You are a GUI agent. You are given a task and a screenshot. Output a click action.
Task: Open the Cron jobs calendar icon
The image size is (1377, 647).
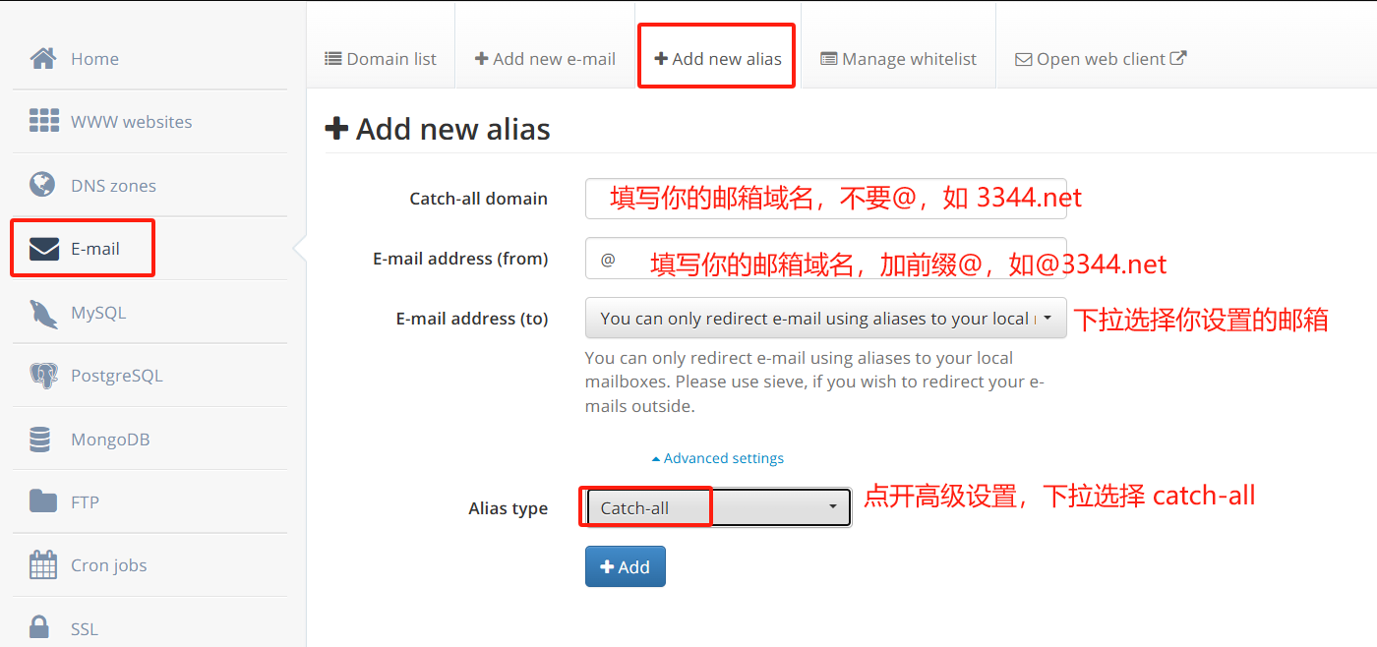pyautogui.click(x=43, y=565)
